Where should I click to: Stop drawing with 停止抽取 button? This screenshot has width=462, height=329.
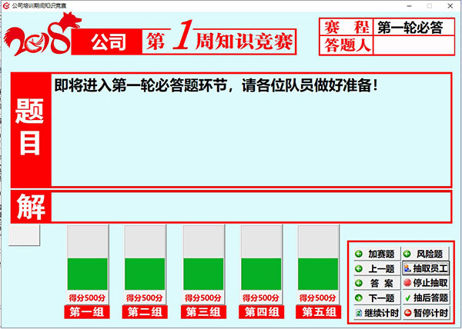[x=426, y=283]
